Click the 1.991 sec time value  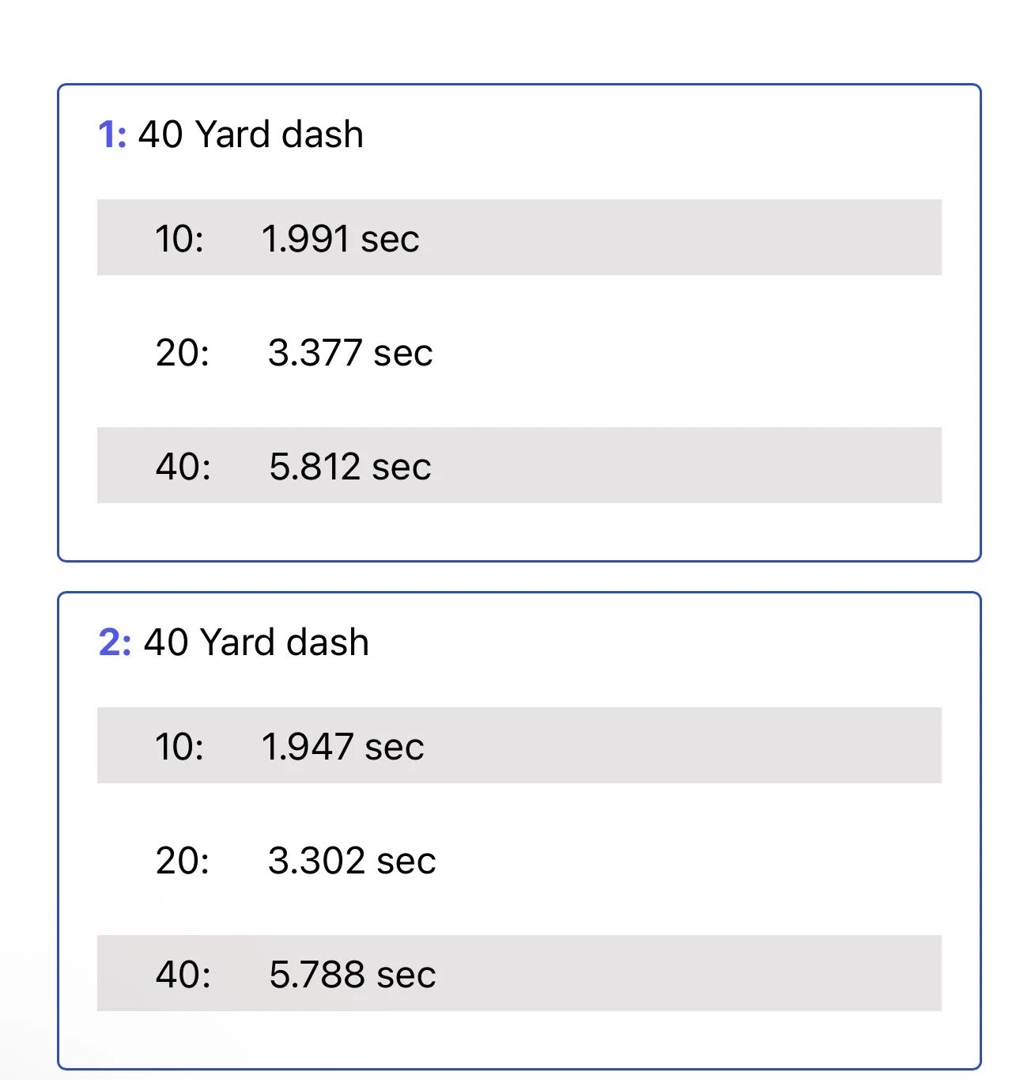(340, 239)
